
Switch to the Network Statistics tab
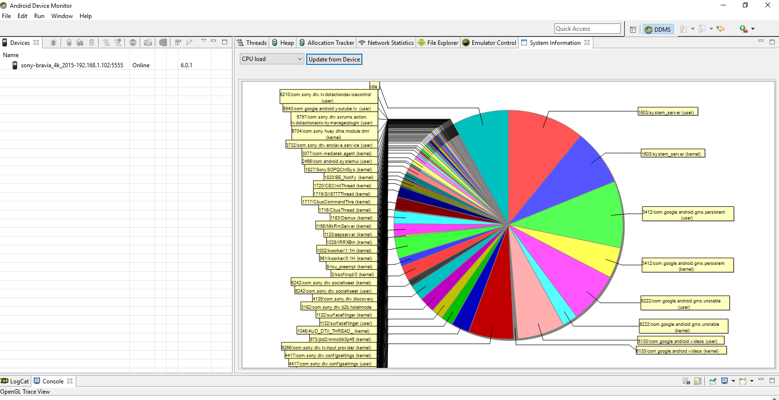coord(386,43)
